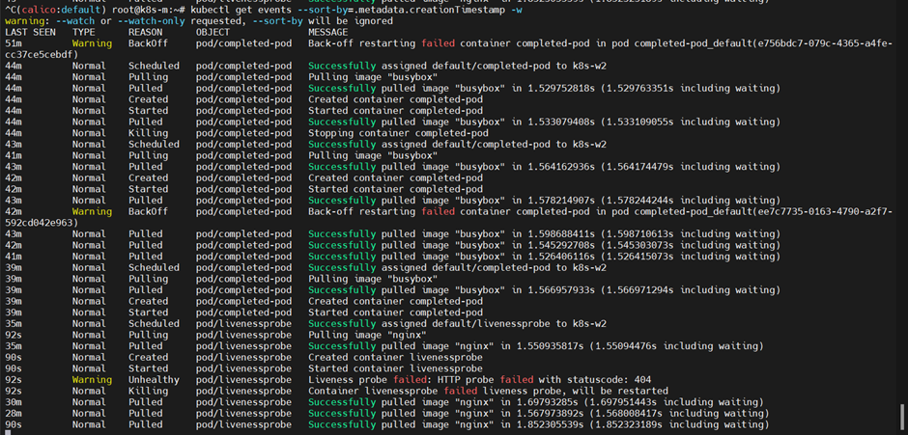The width and height of the screenshot is (908, 435).
Task: Click 'Created container livenessprobe' message
Action: tap(395, 358)
